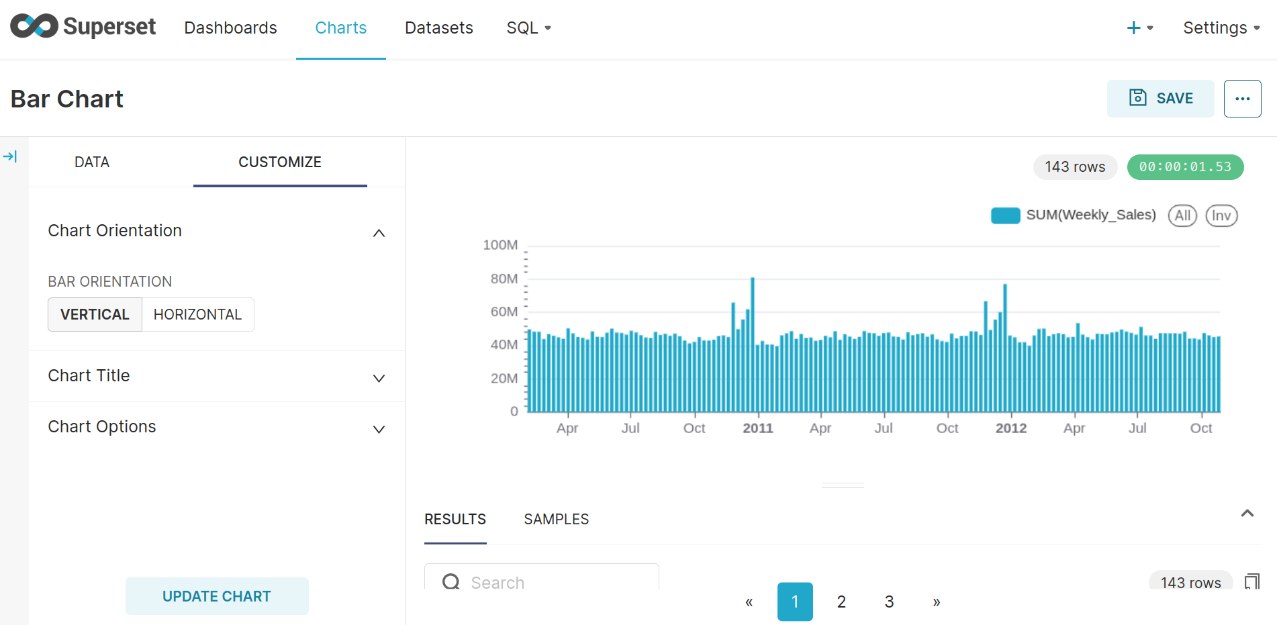1277x625 pixels.
Task: Expand the Chart Options section
Action: pyautogui.click(x=216, y=427)
